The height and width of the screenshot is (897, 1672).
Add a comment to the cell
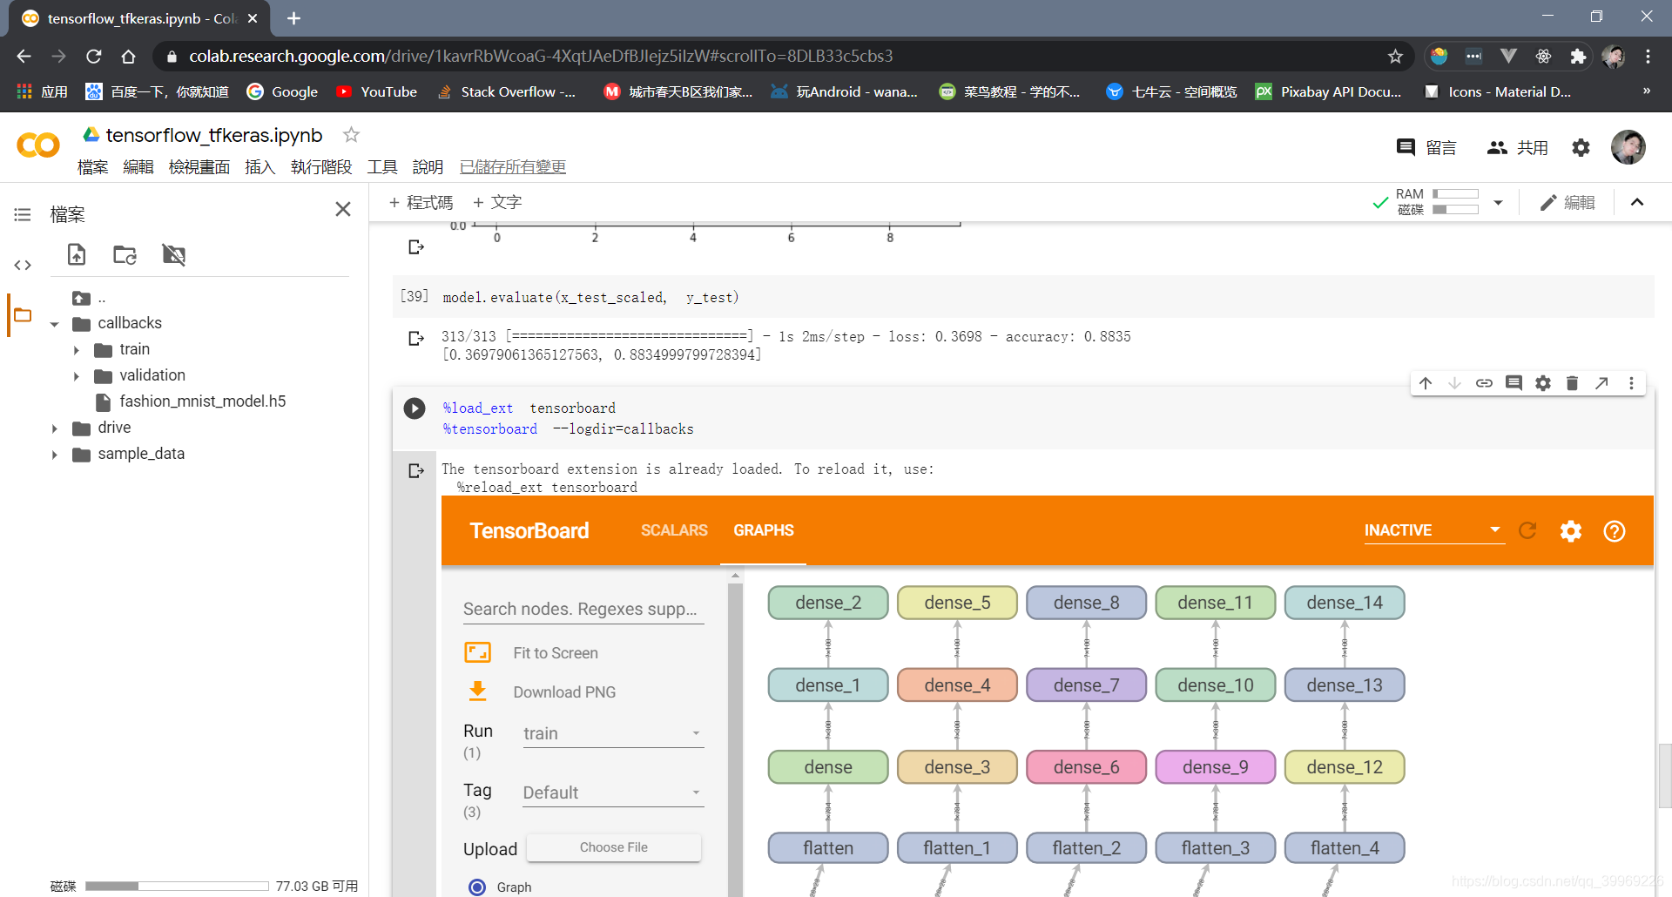click(1514, 383)
